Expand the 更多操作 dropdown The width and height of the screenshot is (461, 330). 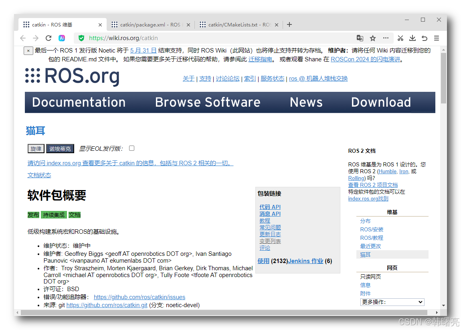(x=392, y=302)
